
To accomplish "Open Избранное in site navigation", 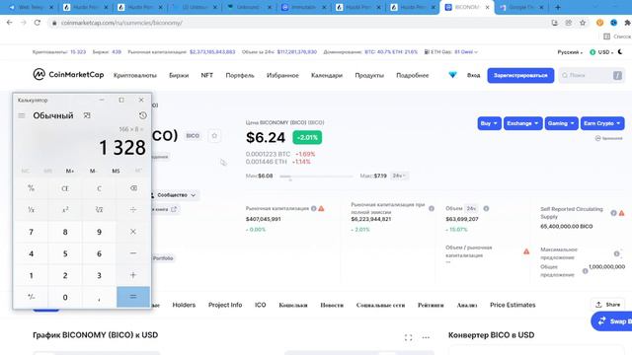I will tap(282, 75).
